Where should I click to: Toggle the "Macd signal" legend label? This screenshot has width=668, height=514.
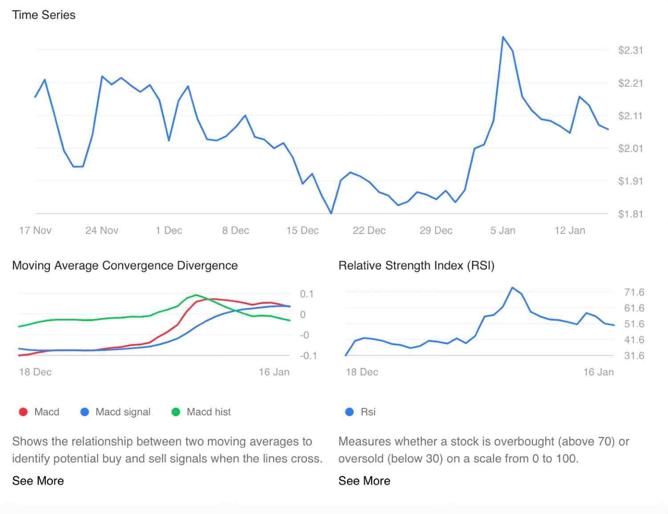(123, 412)
